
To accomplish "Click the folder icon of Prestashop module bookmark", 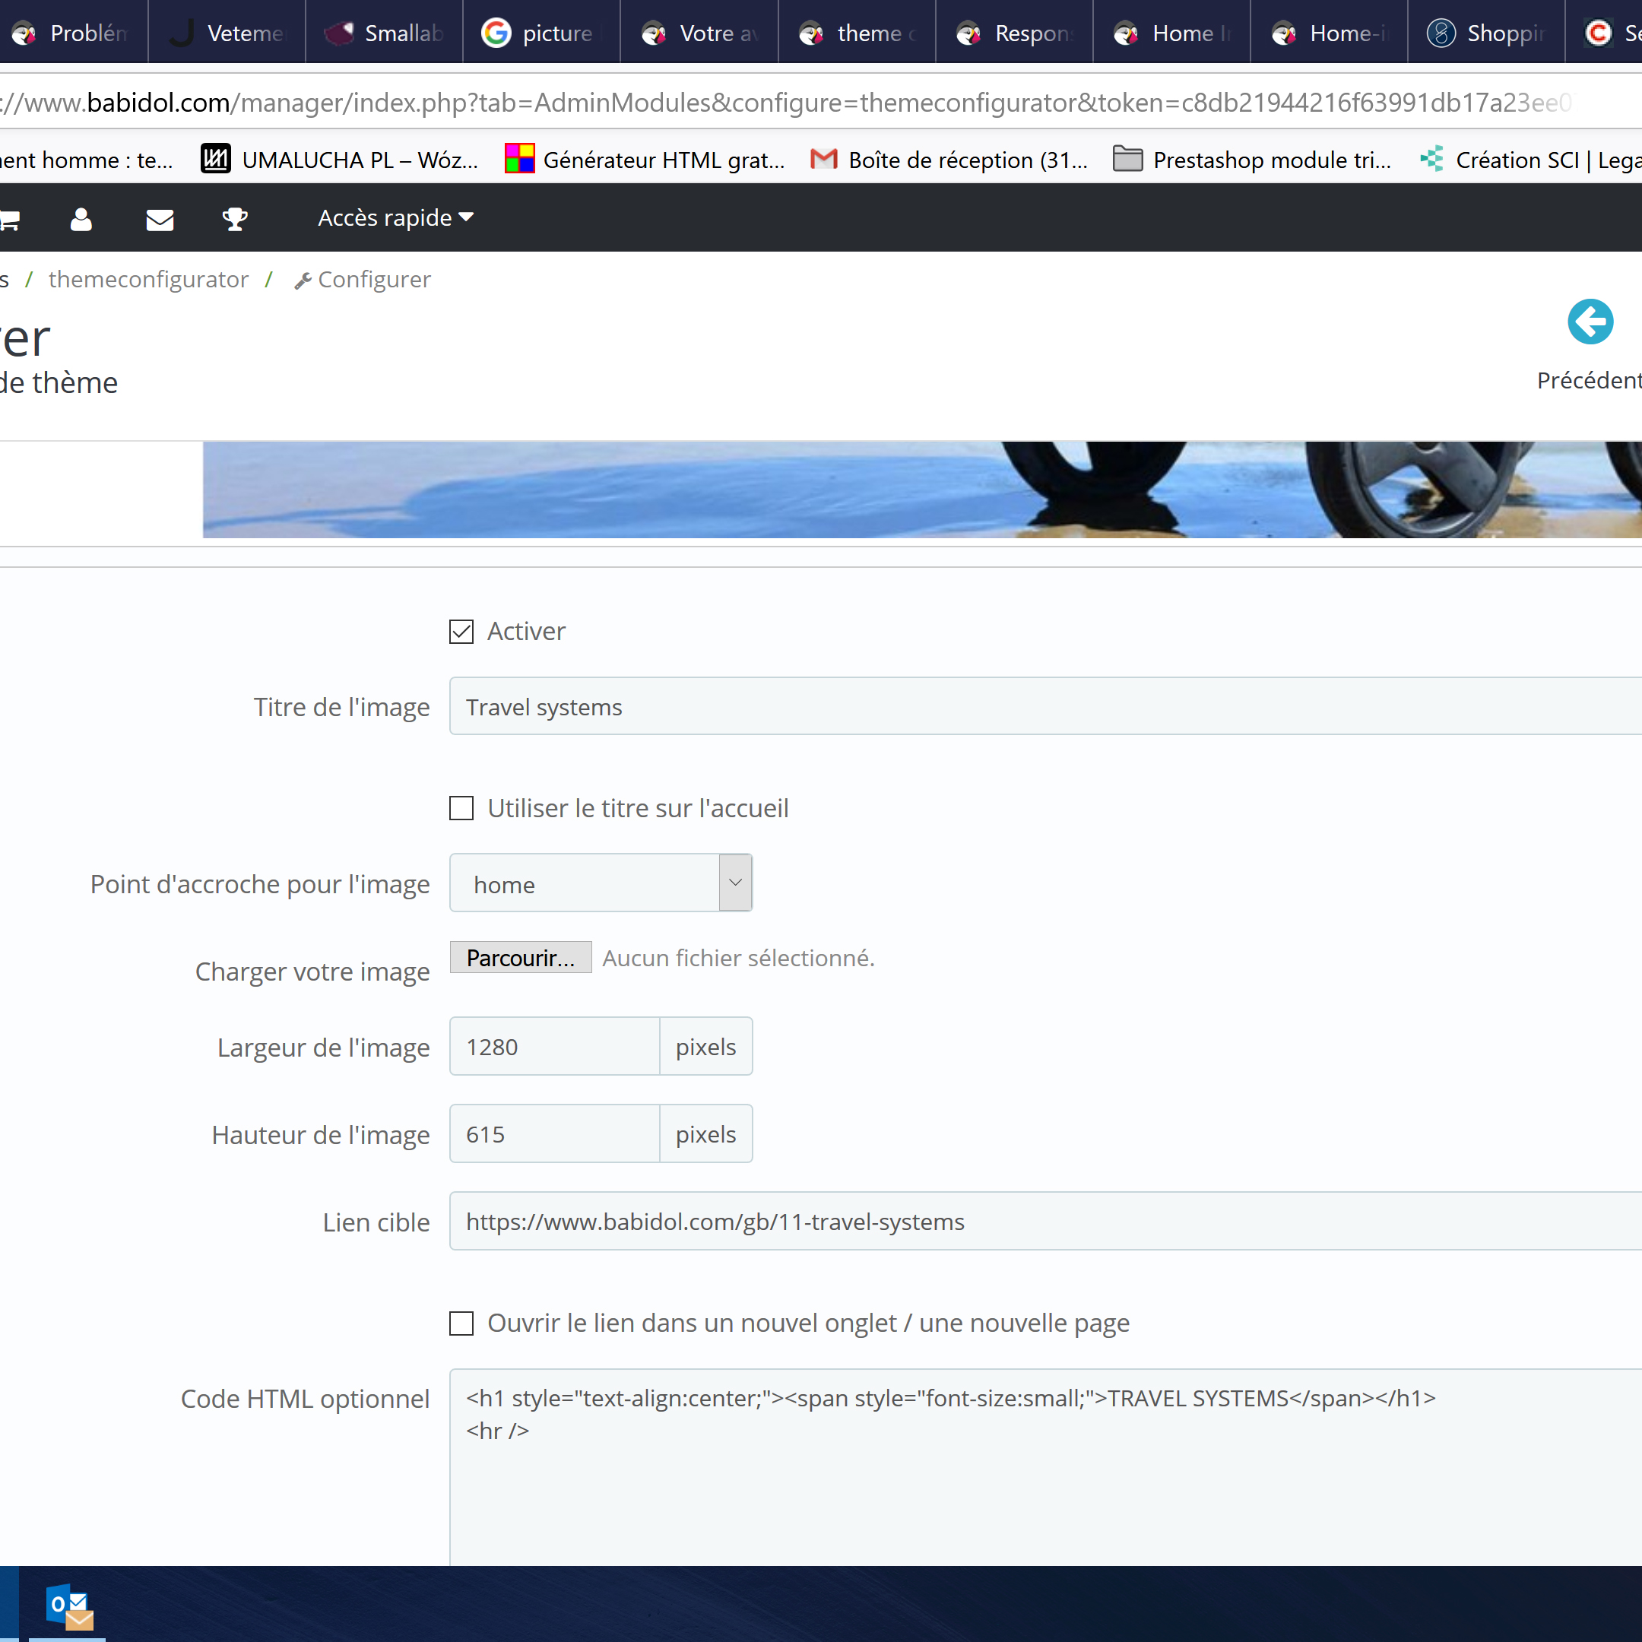I will (1128, 159).
